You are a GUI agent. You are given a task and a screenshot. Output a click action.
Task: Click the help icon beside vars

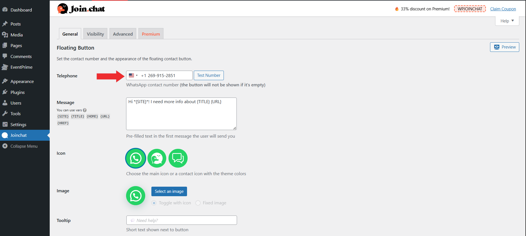[85, 110]
